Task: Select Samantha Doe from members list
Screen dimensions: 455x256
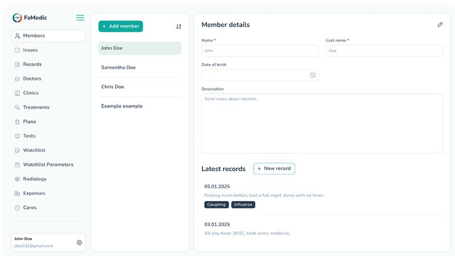Action: pyautogui.click(x=118, y=68)
